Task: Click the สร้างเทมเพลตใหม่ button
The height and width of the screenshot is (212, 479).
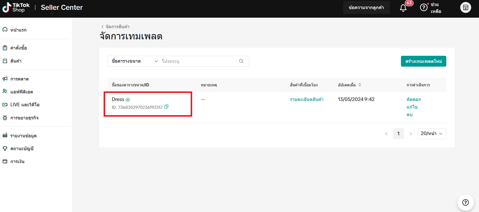Action: (x=423, y=61)
